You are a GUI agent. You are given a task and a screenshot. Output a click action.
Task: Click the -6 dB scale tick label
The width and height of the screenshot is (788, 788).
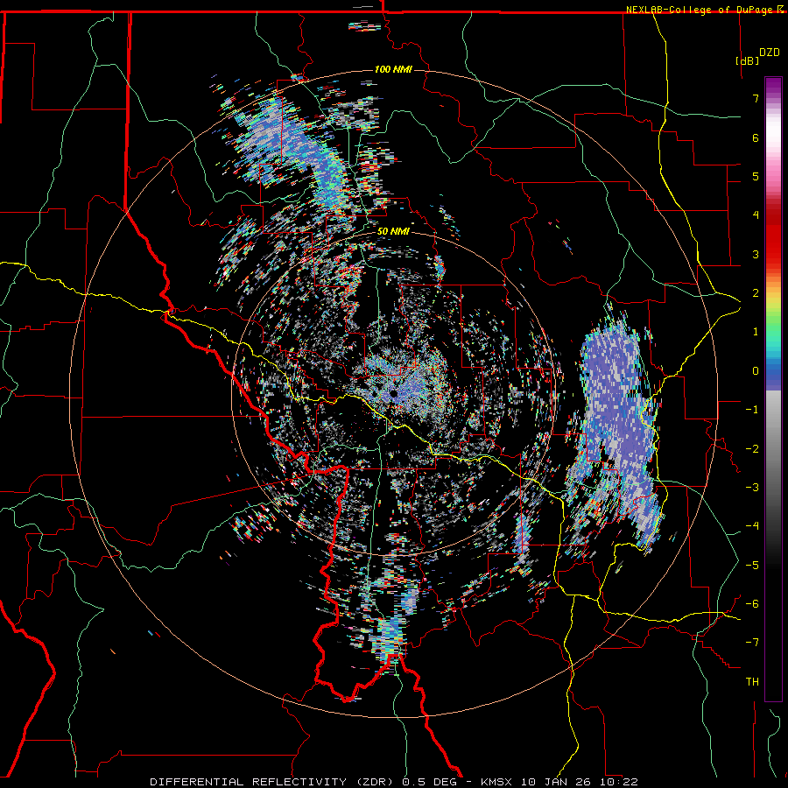[x=752, y=604]
